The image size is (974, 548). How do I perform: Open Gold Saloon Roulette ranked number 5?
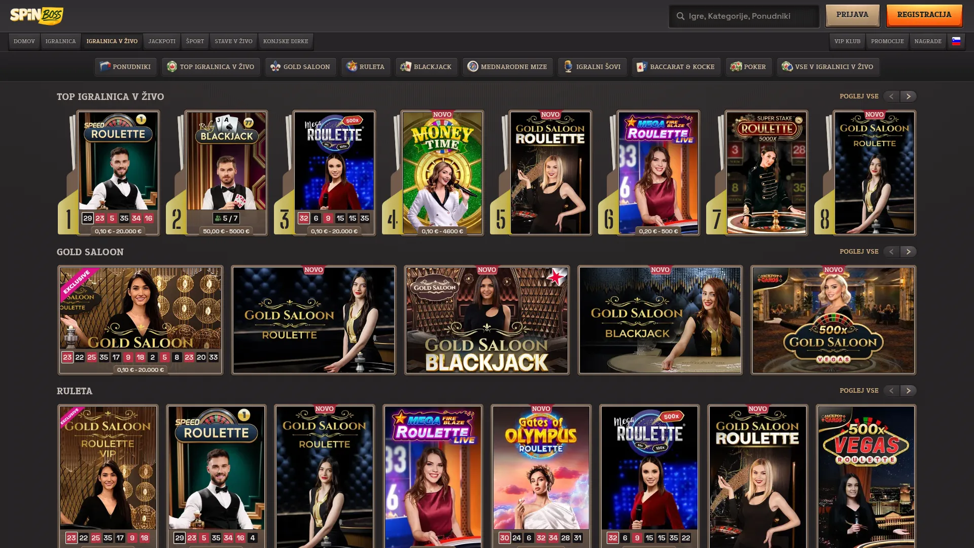(550, 173)
